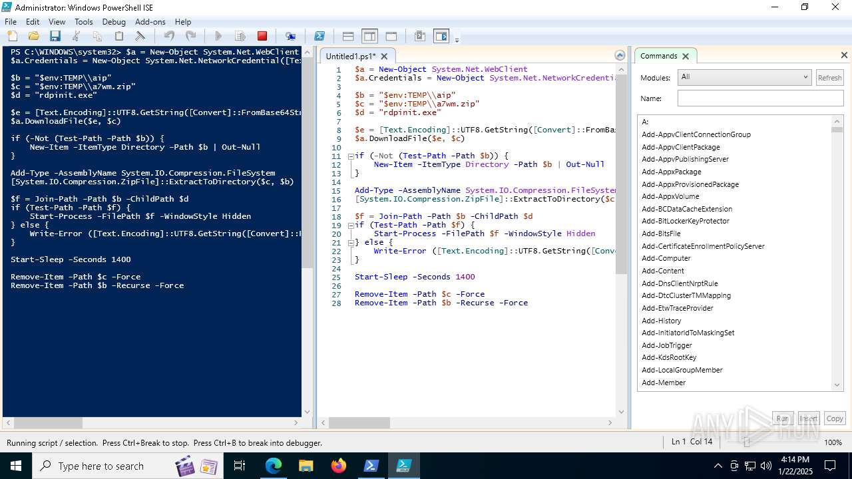
Task: Select the Commands add-on tab
Action: click(x=659, y=56)
